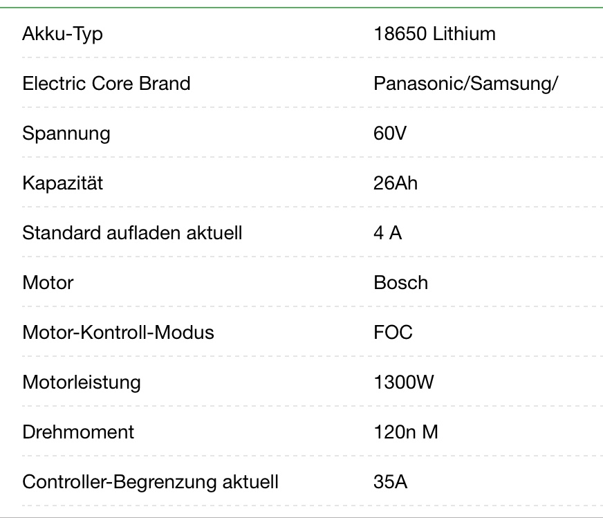Select the 35A controller limit value

click(390, 481)
